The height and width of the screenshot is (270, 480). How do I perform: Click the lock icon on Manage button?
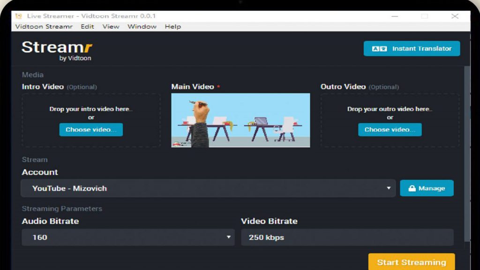point(412,188)
